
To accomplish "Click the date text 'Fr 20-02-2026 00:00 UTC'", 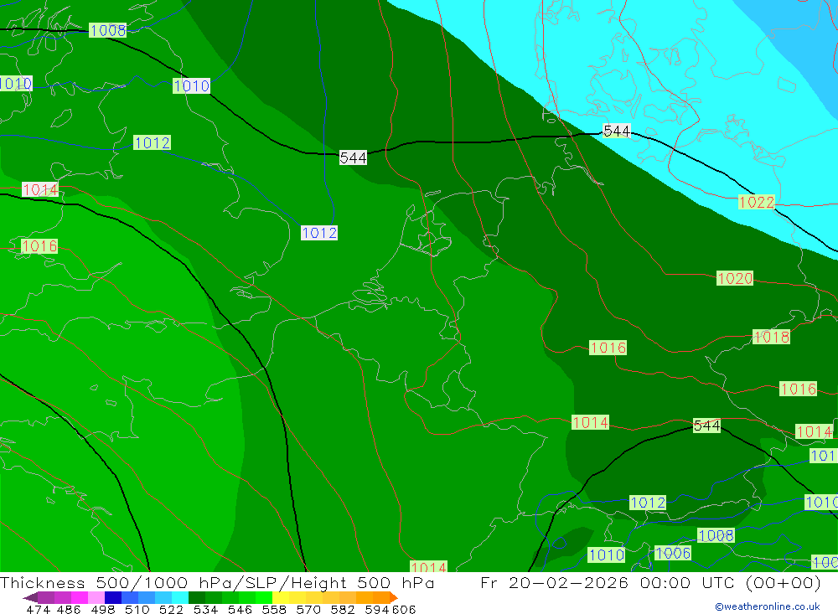I will pos(607,583).
